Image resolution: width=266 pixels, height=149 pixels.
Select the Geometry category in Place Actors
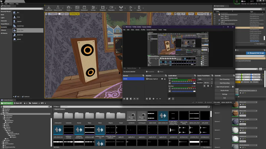click(4, 27)
